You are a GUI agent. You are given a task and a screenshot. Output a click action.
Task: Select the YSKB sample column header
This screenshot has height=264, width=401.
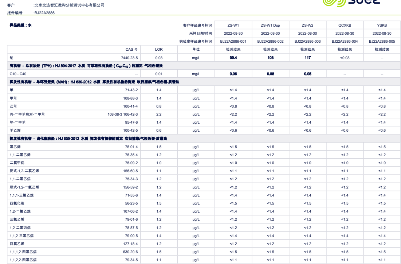382,25
